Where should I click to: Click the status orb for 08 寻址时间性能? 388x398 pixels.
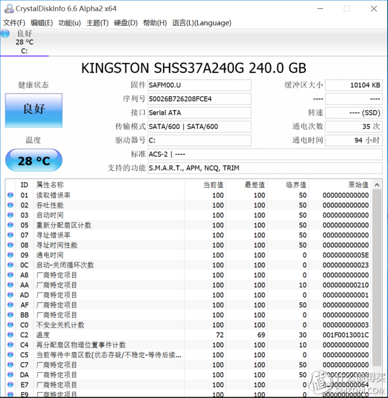[10, 245]
